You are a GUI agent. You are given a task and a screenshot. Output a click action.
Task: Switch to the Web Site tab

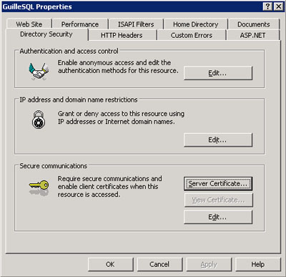[29, 24]
